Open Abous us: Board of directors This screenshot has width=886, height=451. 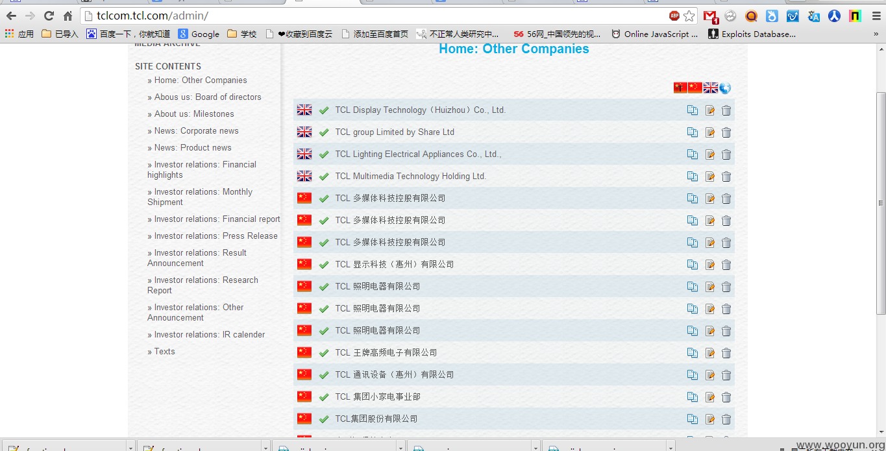coord(208,97)
